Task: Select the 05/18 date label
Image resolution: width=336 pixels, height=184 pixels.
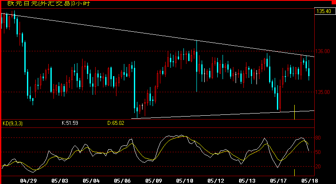Action: (x=309, y=181)
